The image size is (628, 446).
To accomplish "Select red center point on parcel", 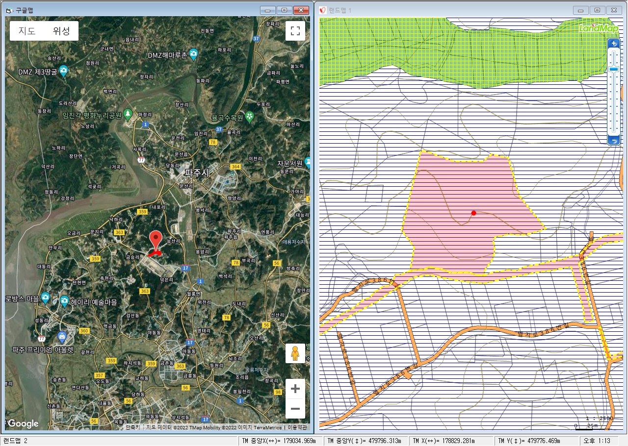I will pyautogui.click(x=473, y=213).
